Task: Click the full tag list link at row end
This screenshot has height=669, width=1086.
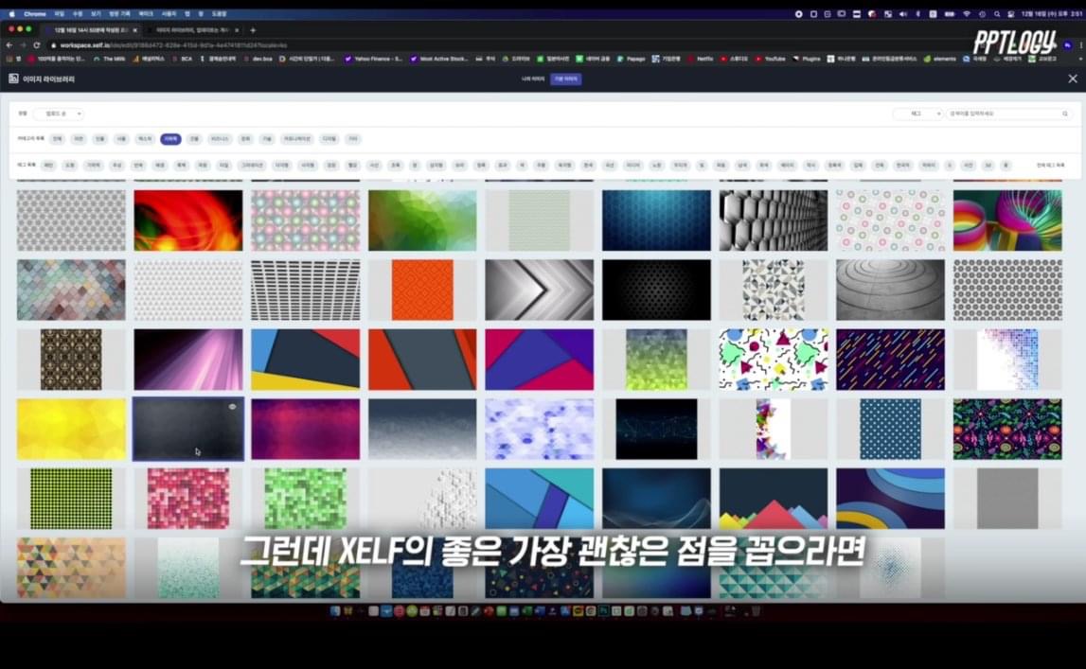Action: pos(1050,166)
